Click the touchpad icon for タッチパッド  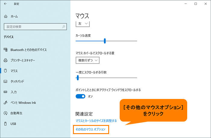click(5, 81)
